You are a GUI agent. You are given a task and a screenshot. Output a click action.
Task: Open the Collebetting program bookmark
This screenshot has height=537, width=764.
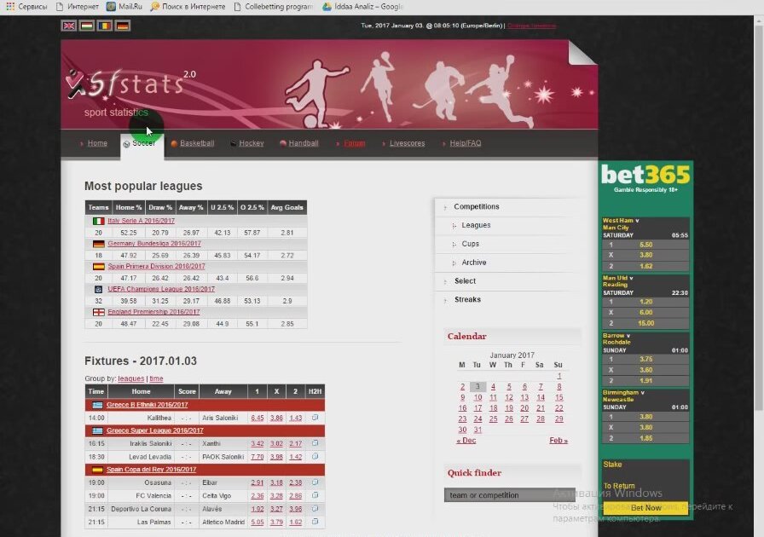[274, 7]
